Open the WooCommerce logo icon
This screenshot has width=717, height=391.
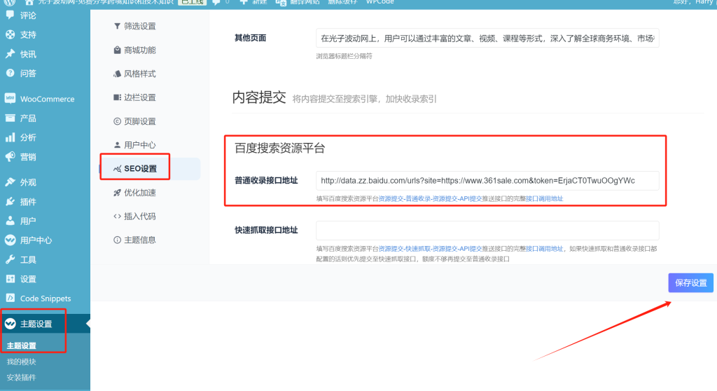10,98
